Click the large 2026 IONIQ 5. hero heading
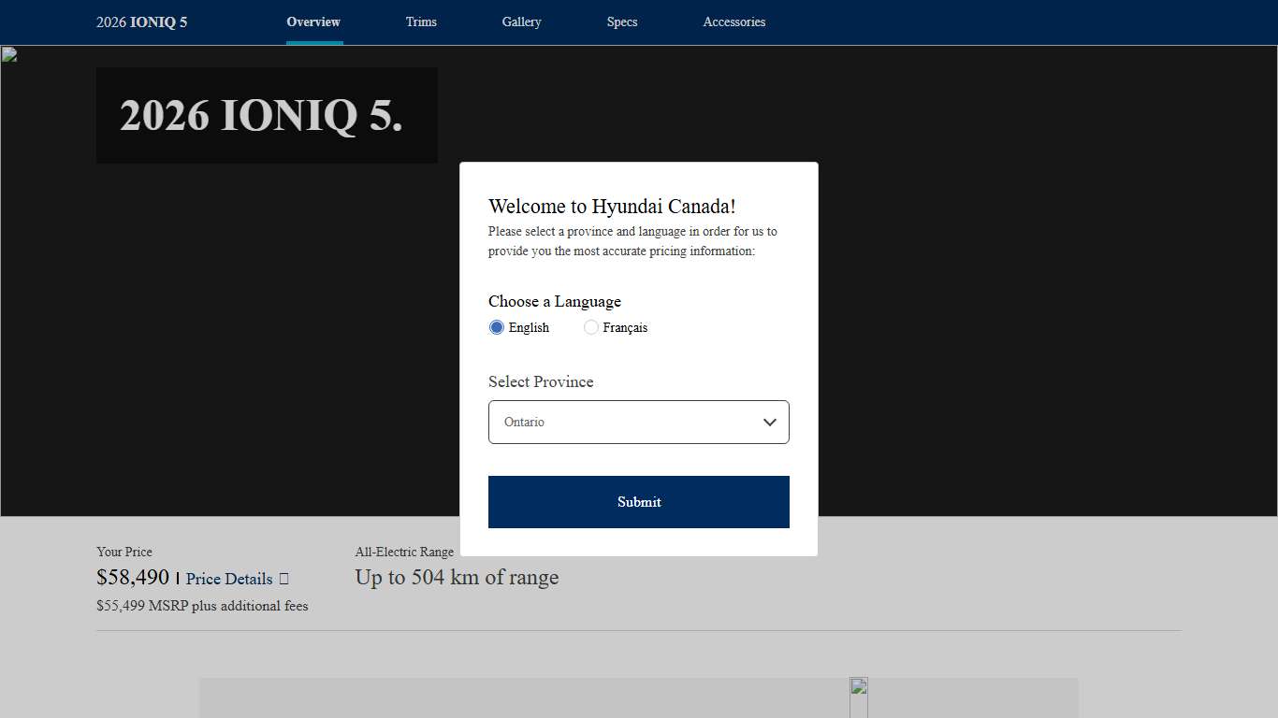This screenshot has height=718, width=1278. pos(261,116)
